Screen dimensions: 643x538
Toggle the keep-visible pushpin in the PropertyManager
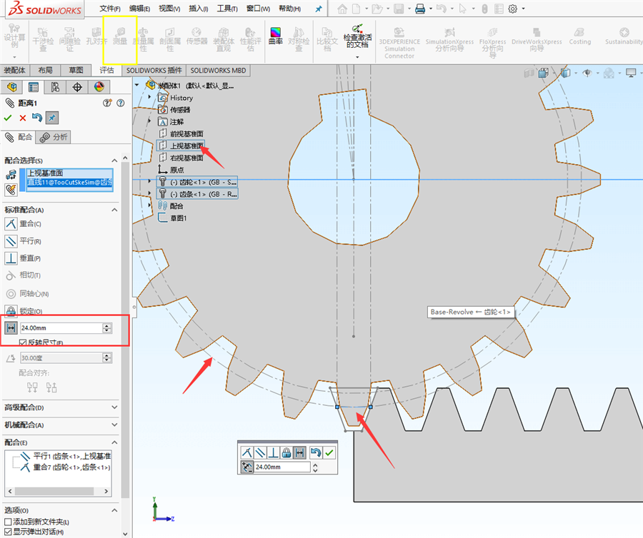(51, 118)
